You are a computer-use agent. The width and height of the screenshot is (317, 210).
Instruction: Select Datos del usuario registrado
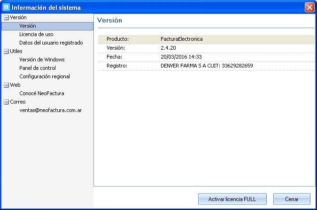(x=51, y=43)
